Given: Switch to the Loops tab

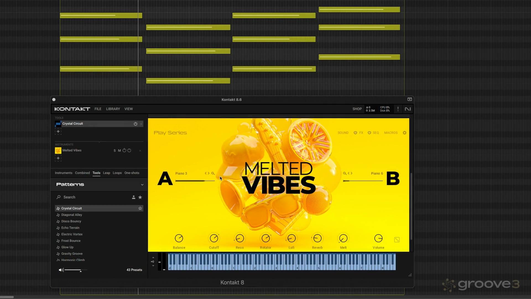Looking at the screenshot, I should tap(117, 173).
